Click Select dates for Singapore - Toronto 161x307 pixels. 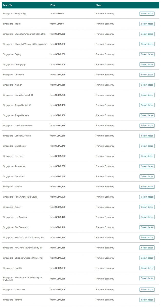tap(147, 300)
